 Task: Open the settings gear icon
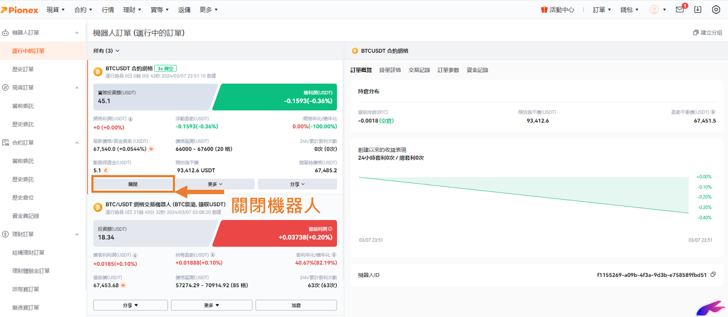click(716, 10)
